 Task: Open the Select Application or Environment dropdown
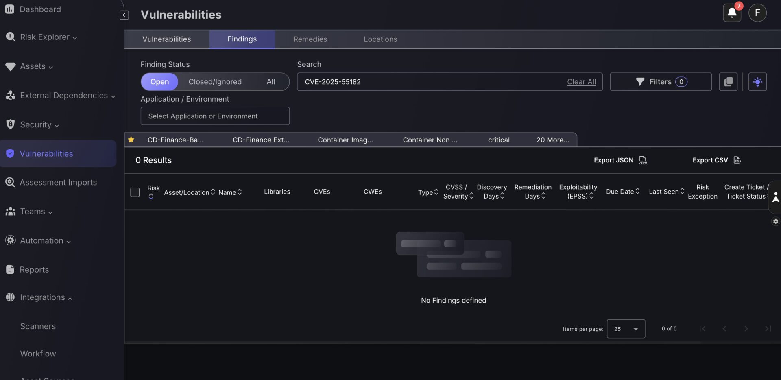[x=215, y=116]
